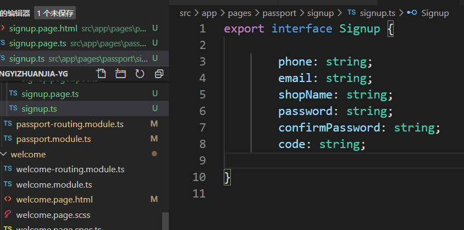Click the 'export' keyword on line 1
This screenshot has width=464, height=230.
pos(244,29)
